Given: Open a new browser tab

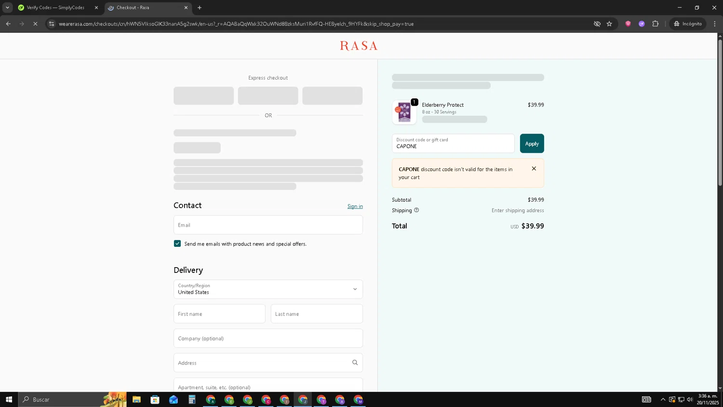Looking at the screenshot, I should click(200, 8).
